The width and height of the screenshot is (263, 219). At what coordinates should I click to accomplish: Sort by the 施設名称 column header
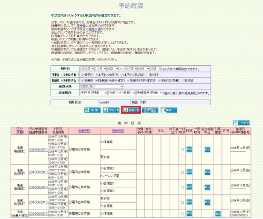pyautogui.click(x=118, y=131)
